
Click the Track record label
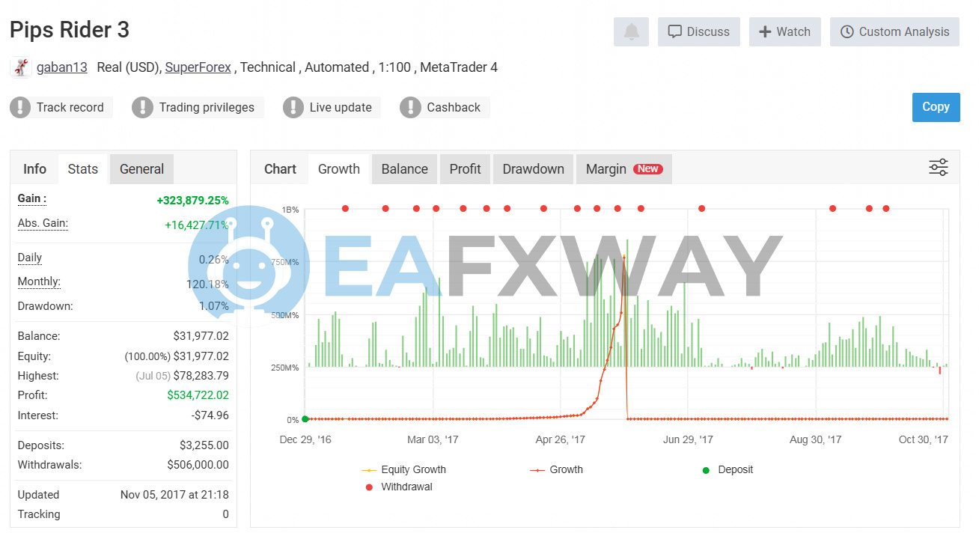[70, 107]
